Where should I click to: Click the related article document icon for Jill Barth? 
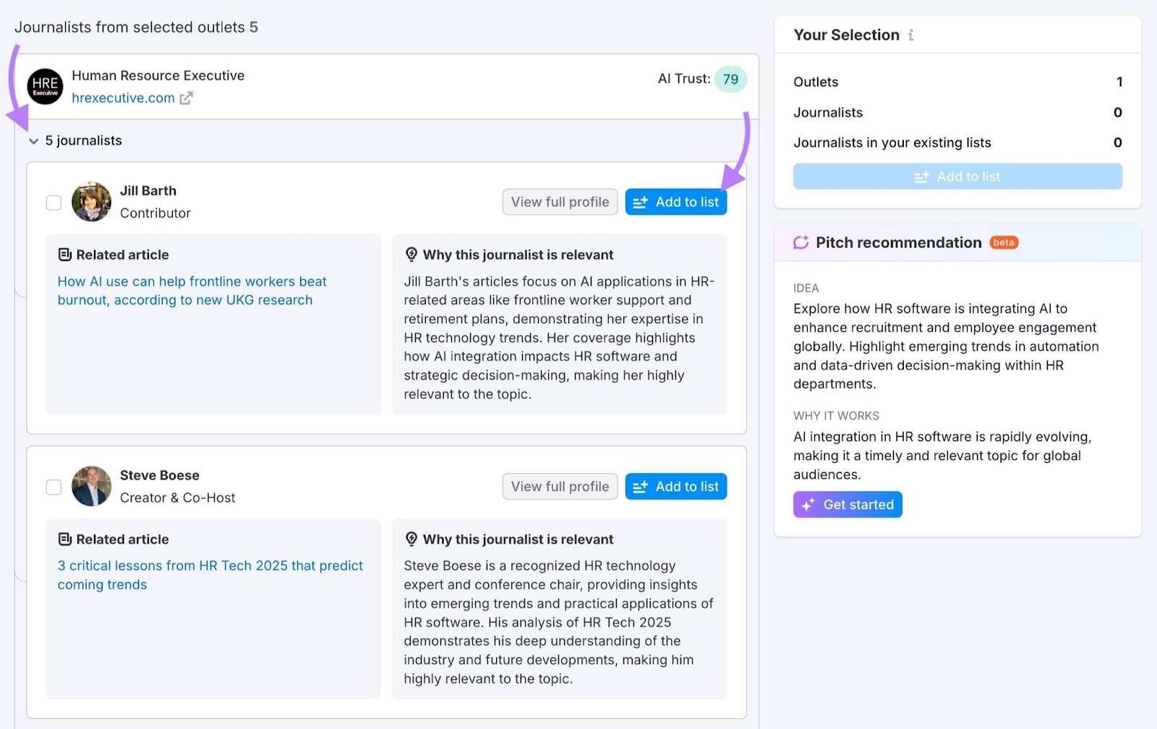(x=64, y=254)
